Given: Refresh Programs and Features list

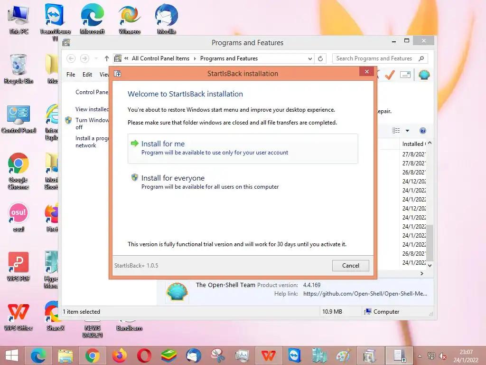Looking at the screenshot, I should tap(320, 58).
